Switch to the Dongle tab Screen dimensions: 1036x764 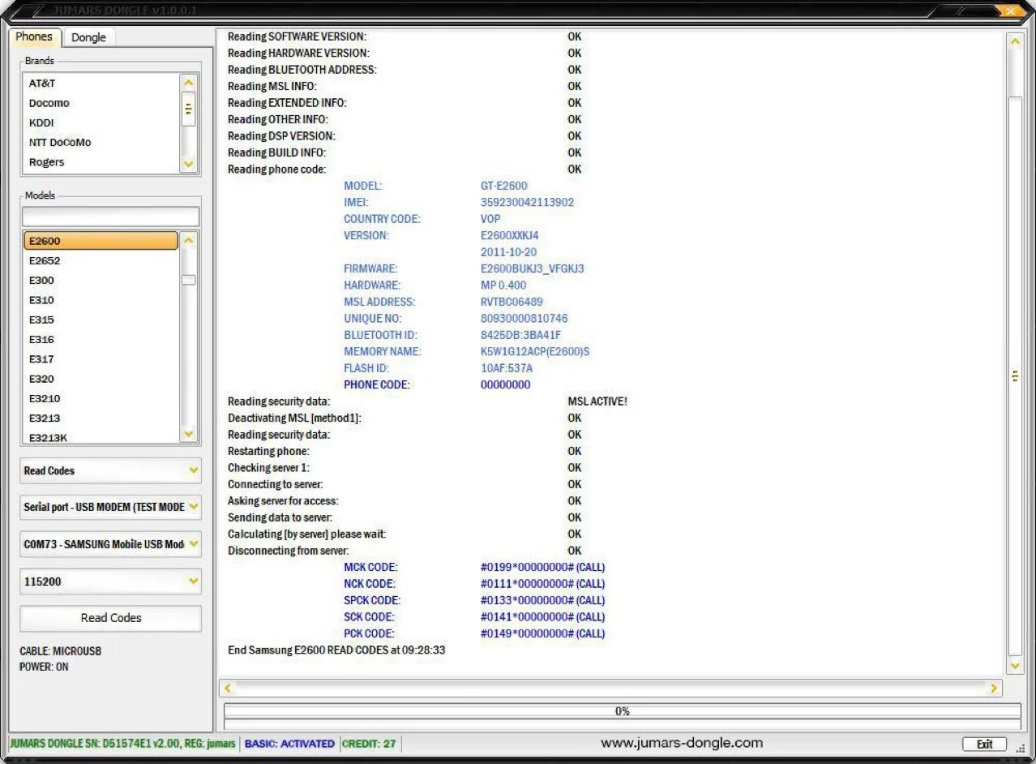click(x=88, y=37)
